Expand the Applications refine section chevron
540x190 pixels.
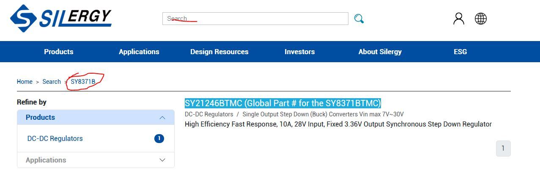point(162,160)
